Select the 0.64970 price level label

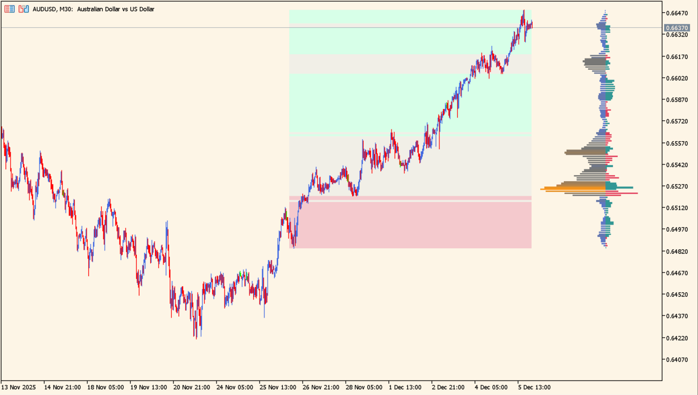(677, 229)
